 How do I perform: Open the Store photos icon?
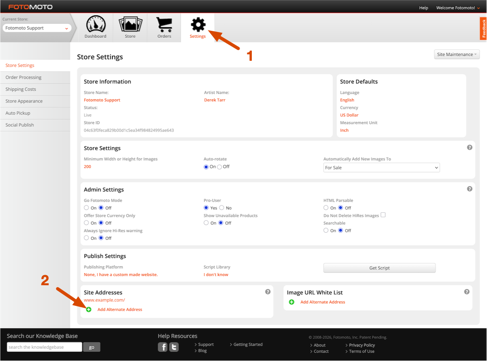(130, 24)
